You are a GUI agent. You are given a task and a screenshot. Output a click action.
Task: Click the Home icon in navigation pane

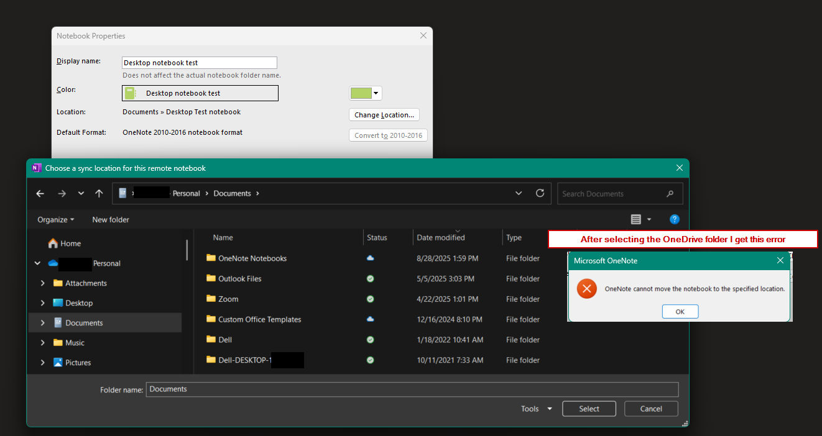coord(53,243)
